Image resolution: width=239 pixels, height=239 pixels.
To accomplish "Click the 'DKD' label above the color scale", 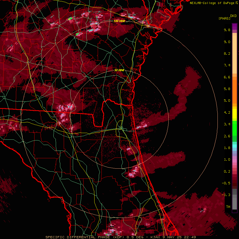I will [x=233, y=16].
